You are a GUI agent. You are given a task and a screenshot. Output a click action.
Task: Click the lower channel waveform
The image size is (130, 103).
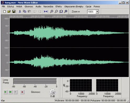coord(69,62)
